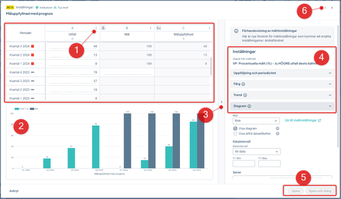Click the f(x) formula icon on column C

pos(159,28)
